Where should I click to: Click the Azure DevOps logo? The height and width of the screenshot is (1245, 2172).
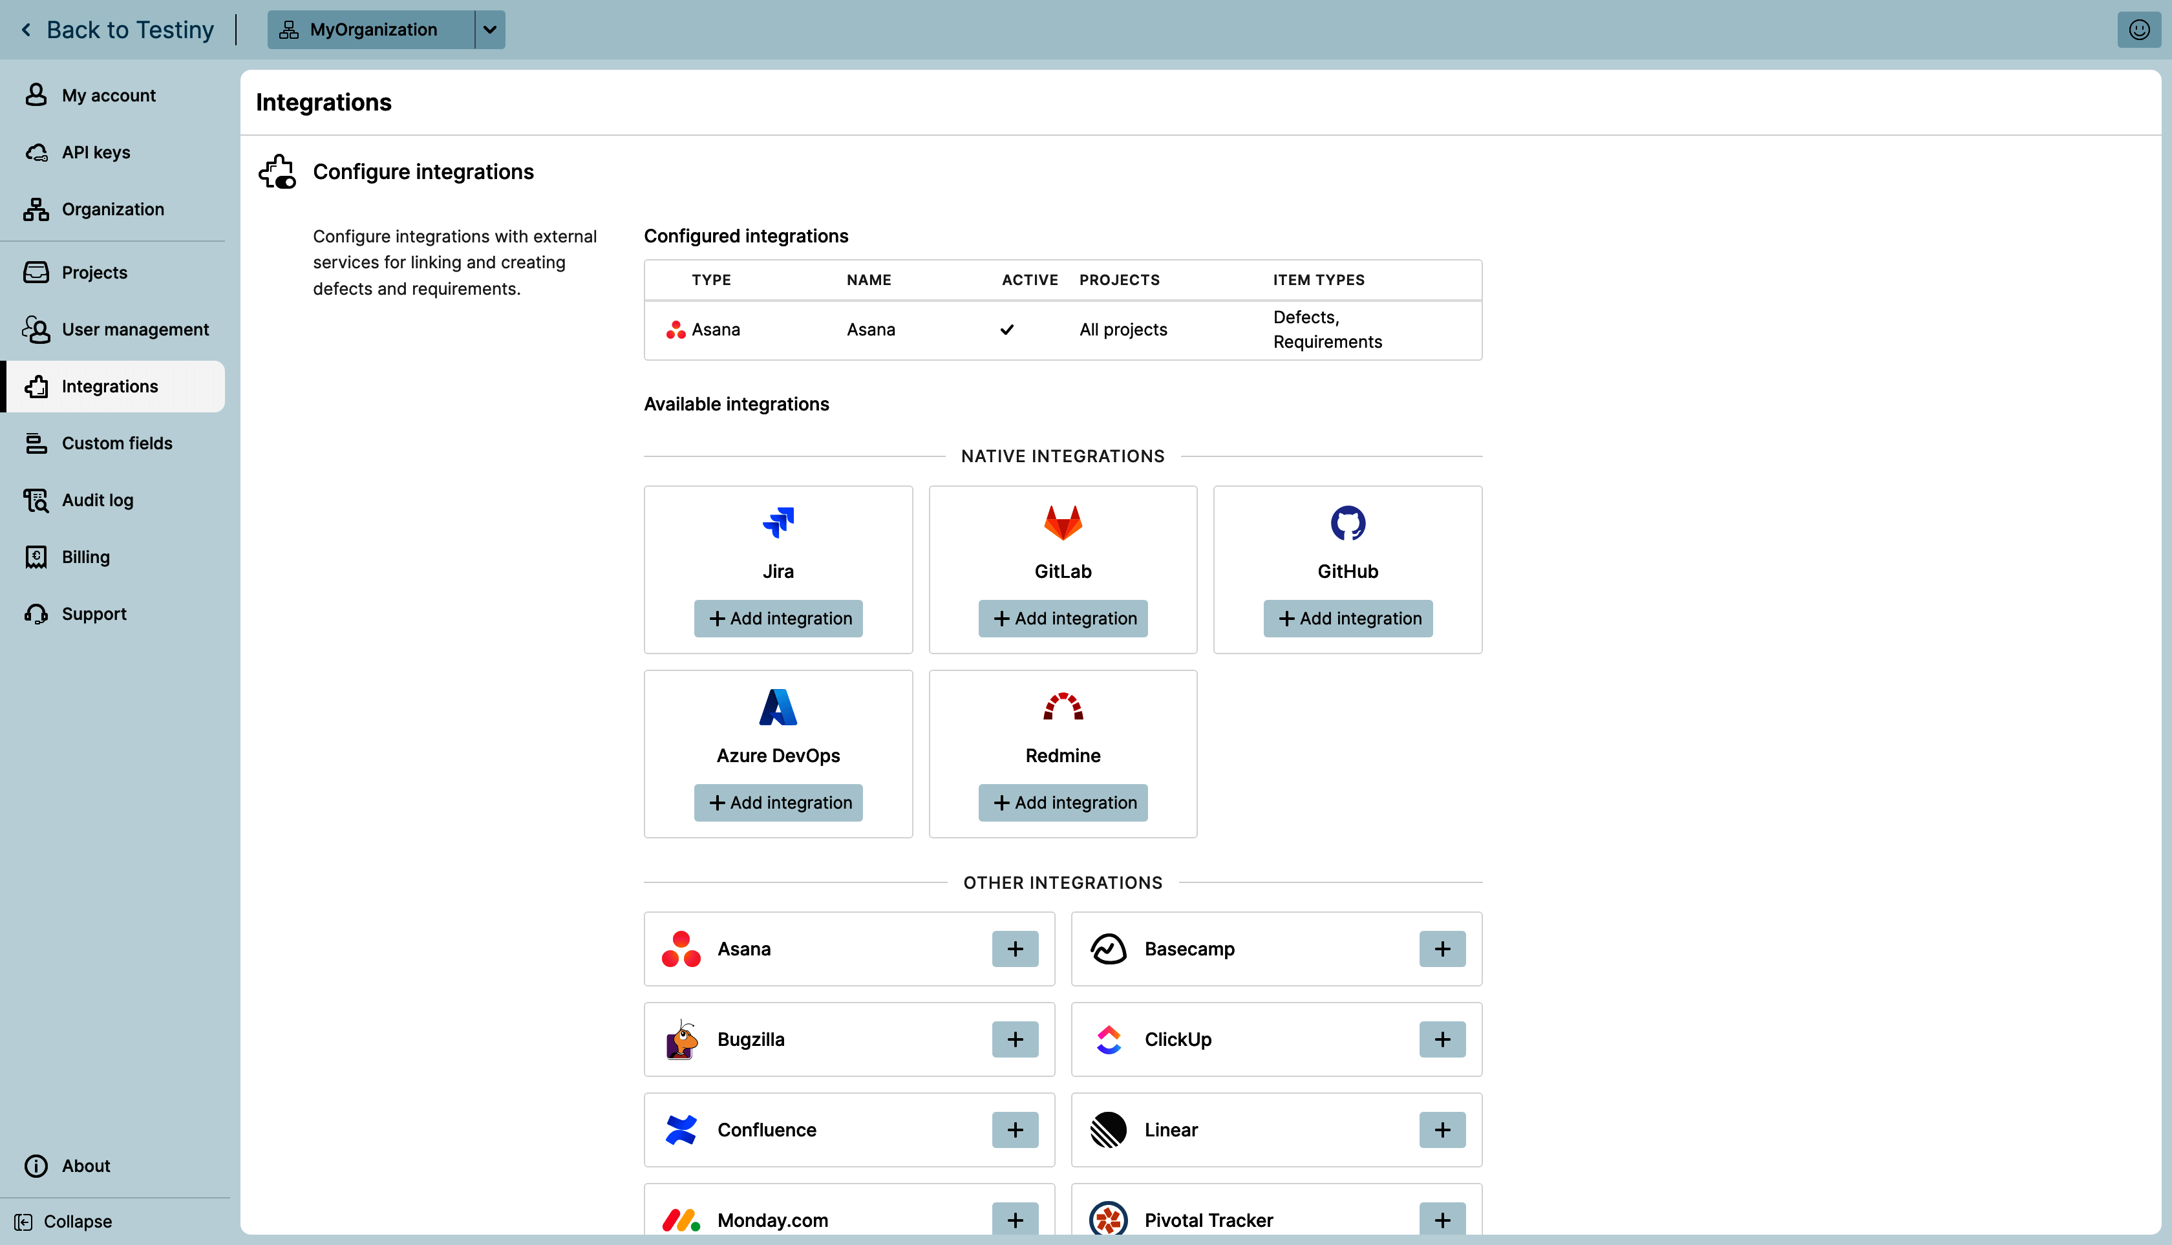tap(778, 707)
